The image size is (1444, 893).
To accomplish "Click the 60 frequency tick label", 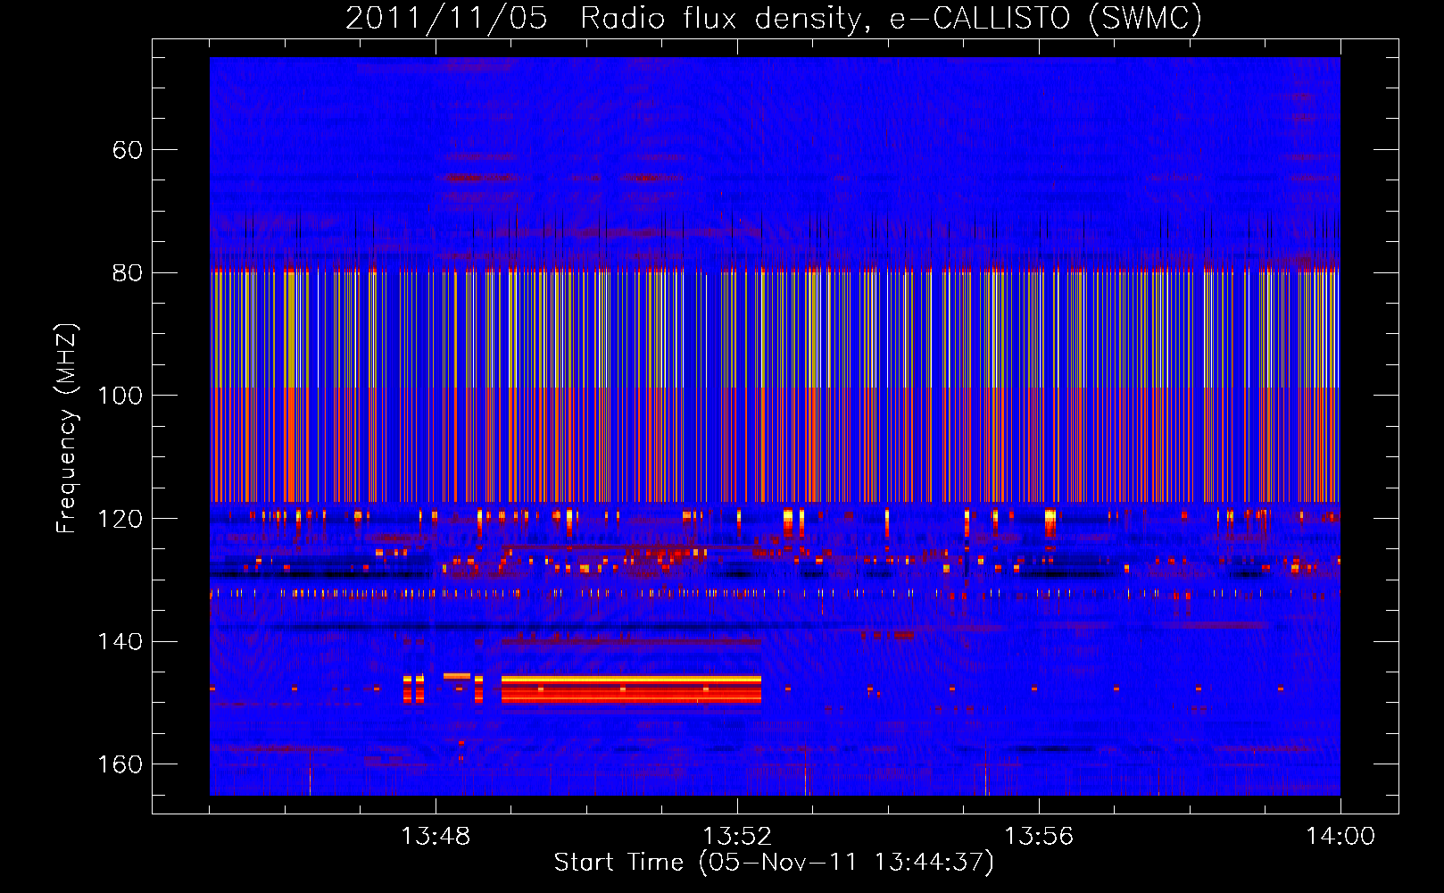I will [128, 149].
